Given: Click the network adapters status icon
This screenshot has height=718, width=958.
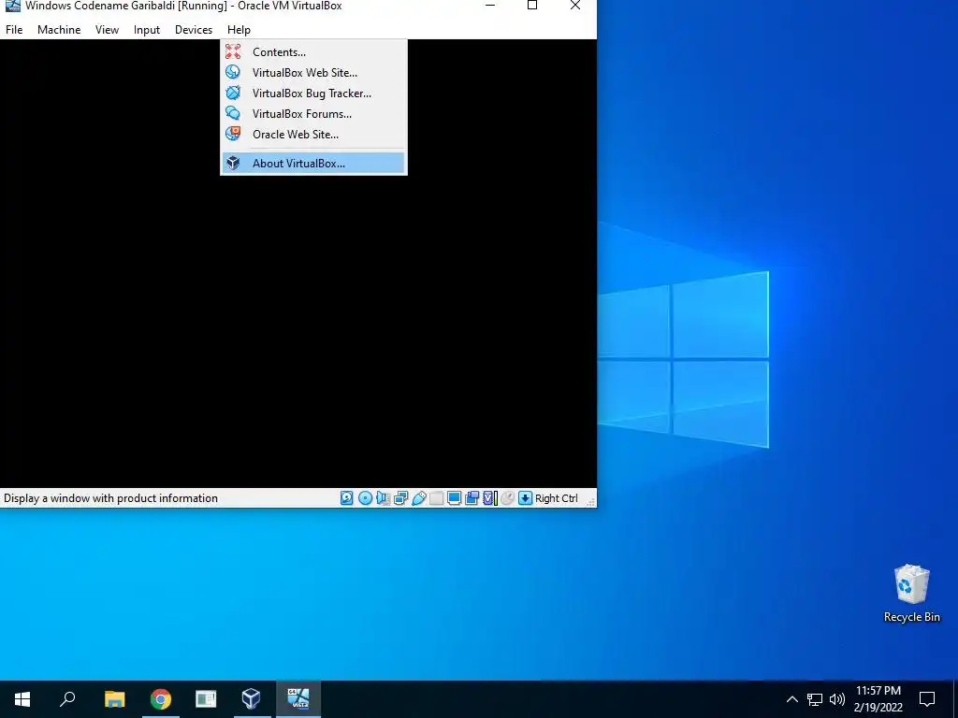Looking at the screenshot, I should pyautogui.click(x=400, y=498).
